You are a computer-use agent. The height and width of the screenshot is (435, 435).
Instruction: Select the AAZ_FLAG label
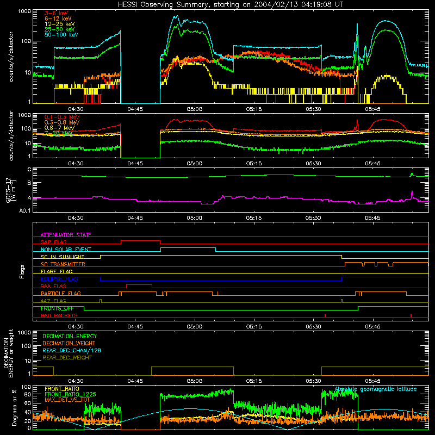pos(53,301)
